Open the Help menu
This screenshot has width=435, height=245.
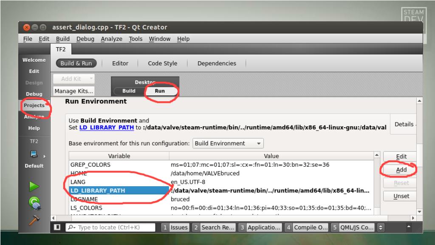click(x=183, y=39)
